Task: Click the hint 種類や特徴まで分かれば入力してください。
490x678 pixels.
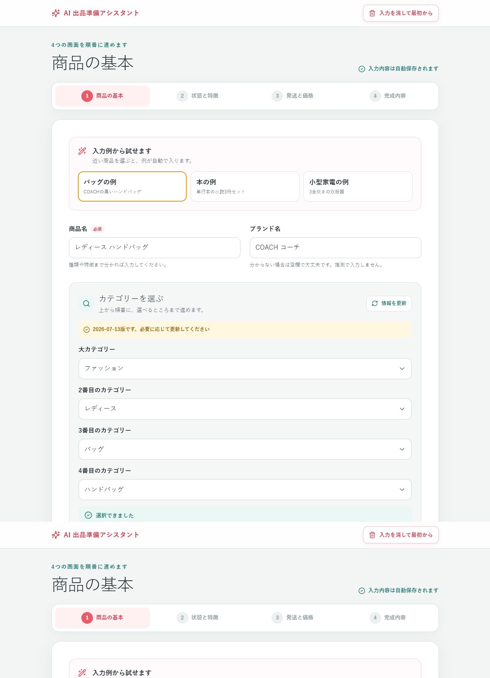Action: click(118, 265)
